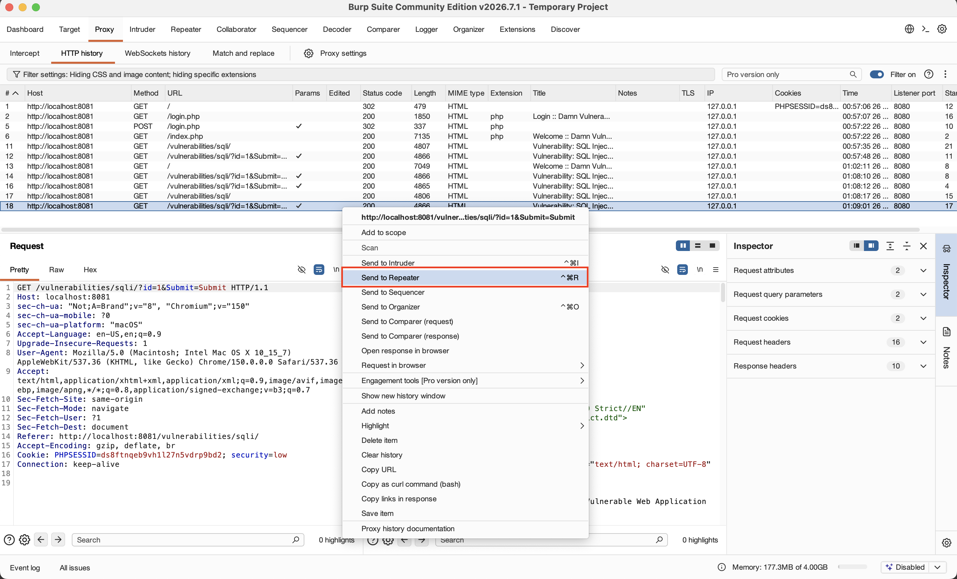This screenshot has height=579, width=957.
Task: Click the request word wrap icon
Action: pos(319,269)
